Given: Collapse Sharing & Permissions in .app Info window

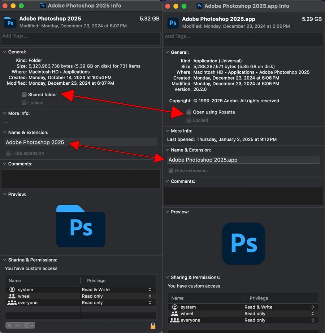Looking at the screenshot, I should coord(167,277).
